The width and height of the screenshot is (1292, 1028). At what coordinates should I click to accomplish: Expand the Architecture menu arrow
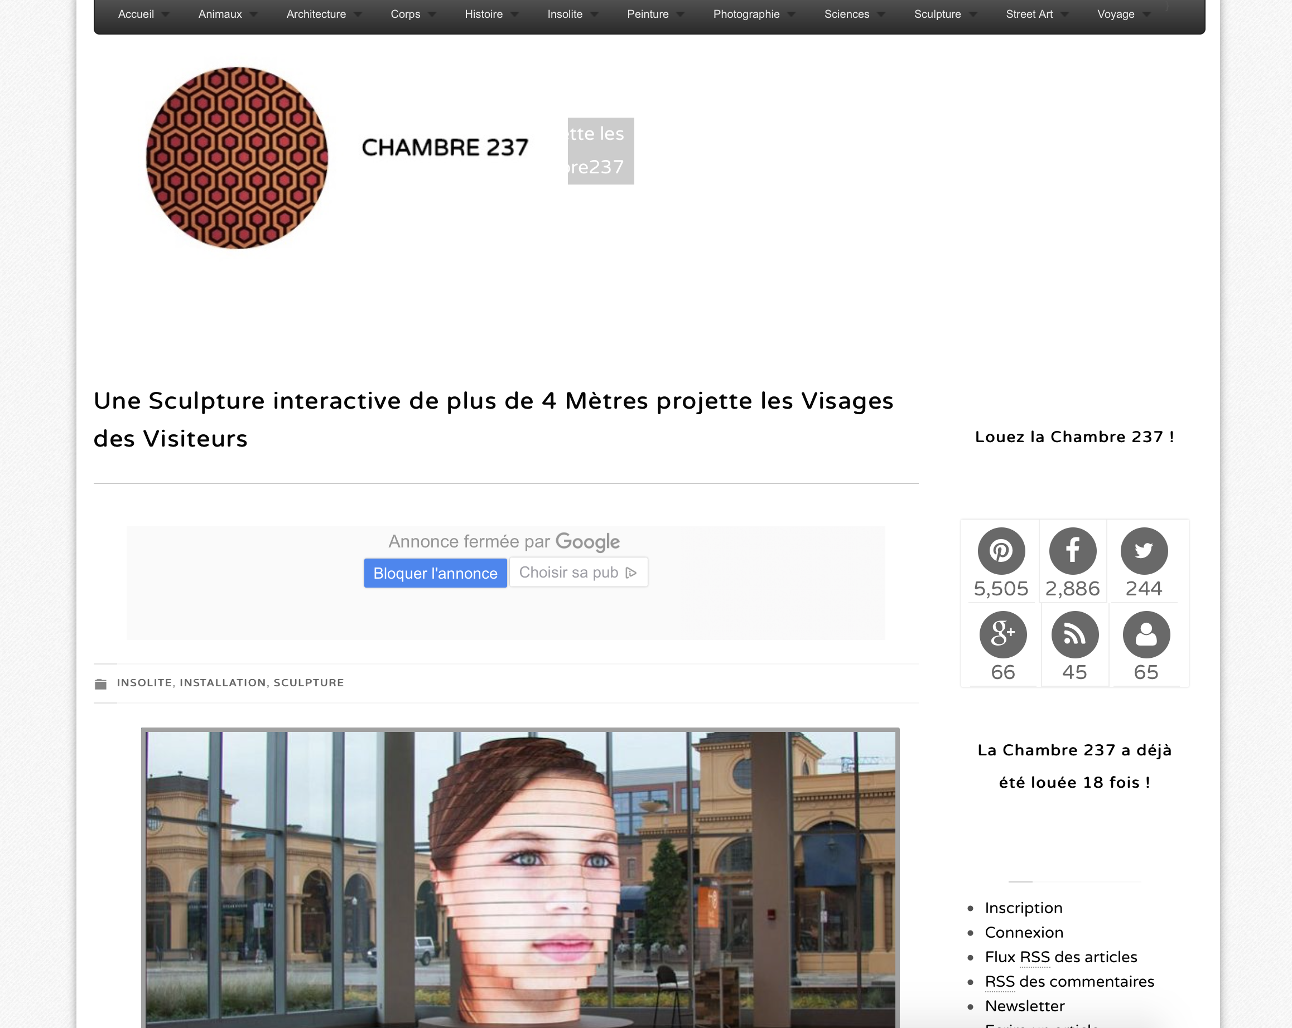coord(357,14)
